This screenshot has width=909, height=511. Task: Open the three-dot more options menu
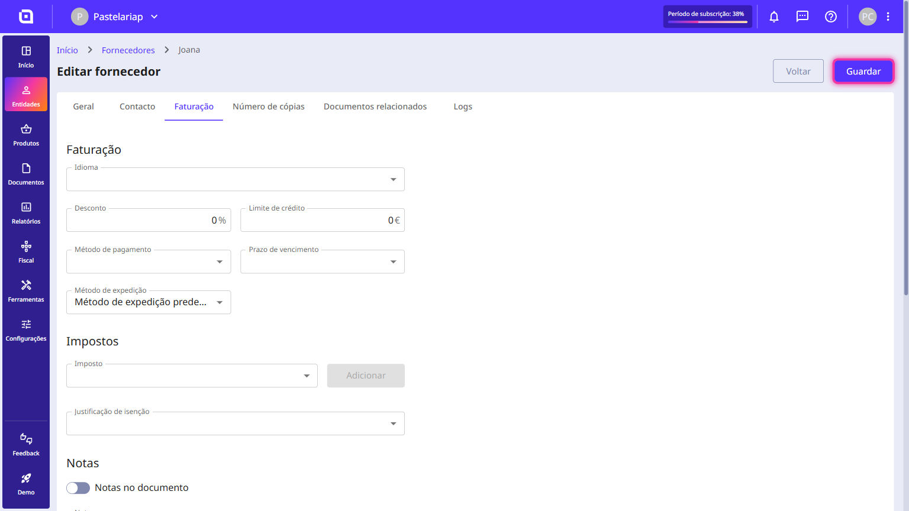[888, 17]
